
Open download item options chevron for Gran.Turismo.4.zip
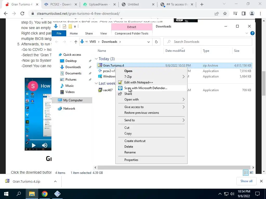[x=55, y=181]
